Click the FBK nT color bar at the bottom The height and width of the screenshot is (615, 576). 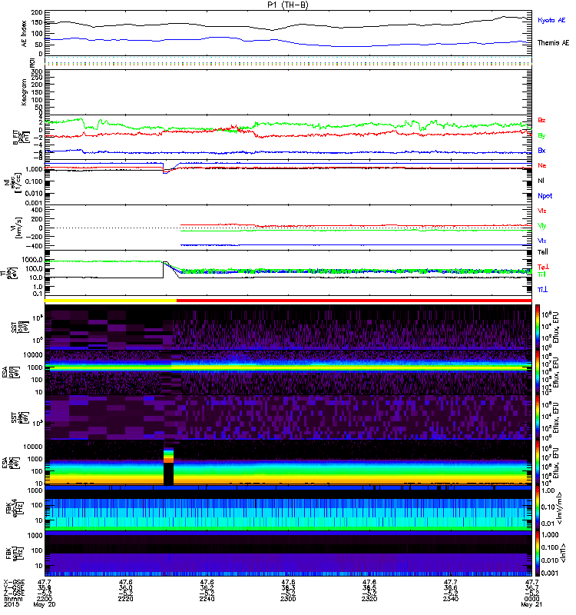(538, 553)
